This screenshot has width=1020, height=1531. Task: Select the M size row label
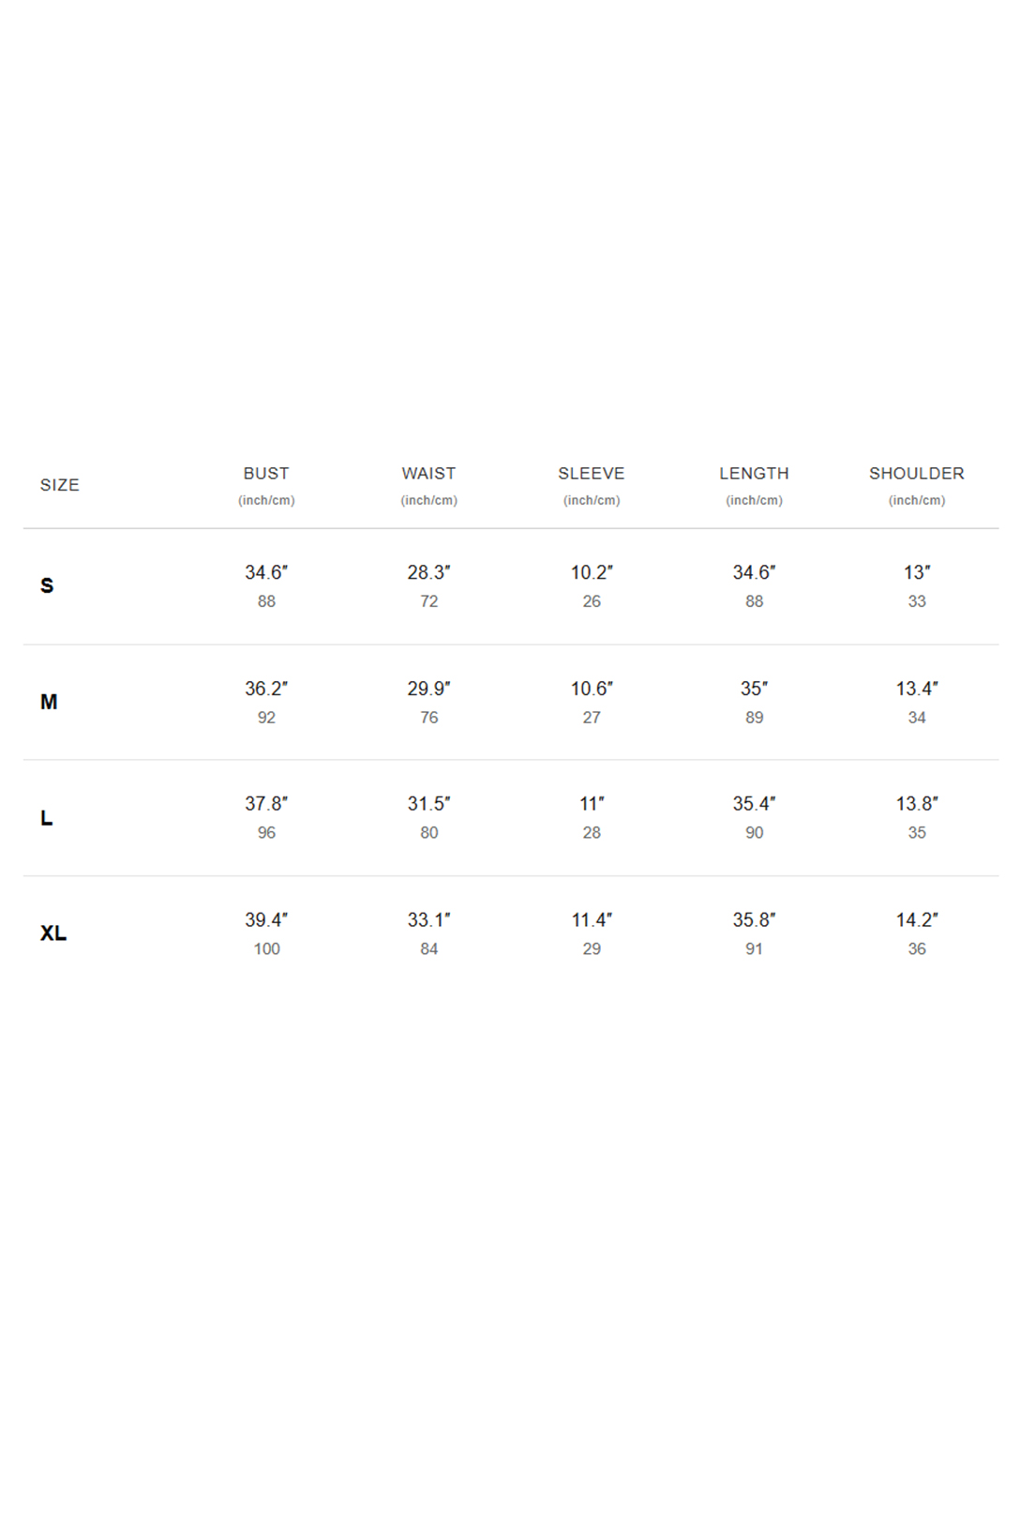coord(49,703)
